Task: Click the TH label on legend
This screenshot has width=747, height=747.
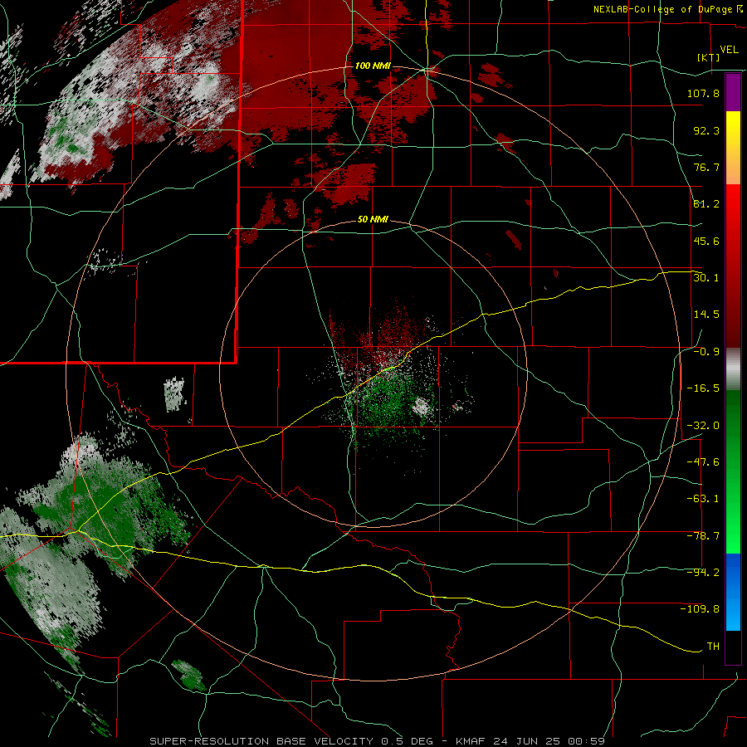Action: pyautogui.click(x=713, y=647)
